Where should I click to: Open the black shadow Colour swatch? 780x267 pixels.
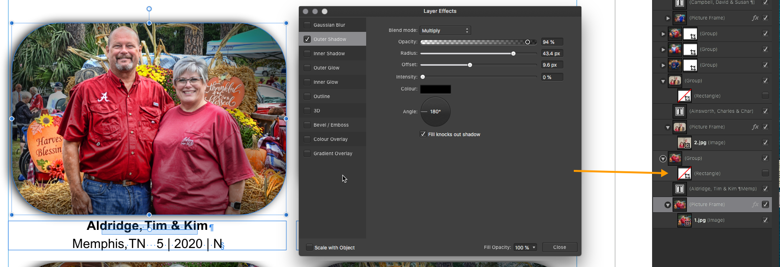(x=435, y=89)
